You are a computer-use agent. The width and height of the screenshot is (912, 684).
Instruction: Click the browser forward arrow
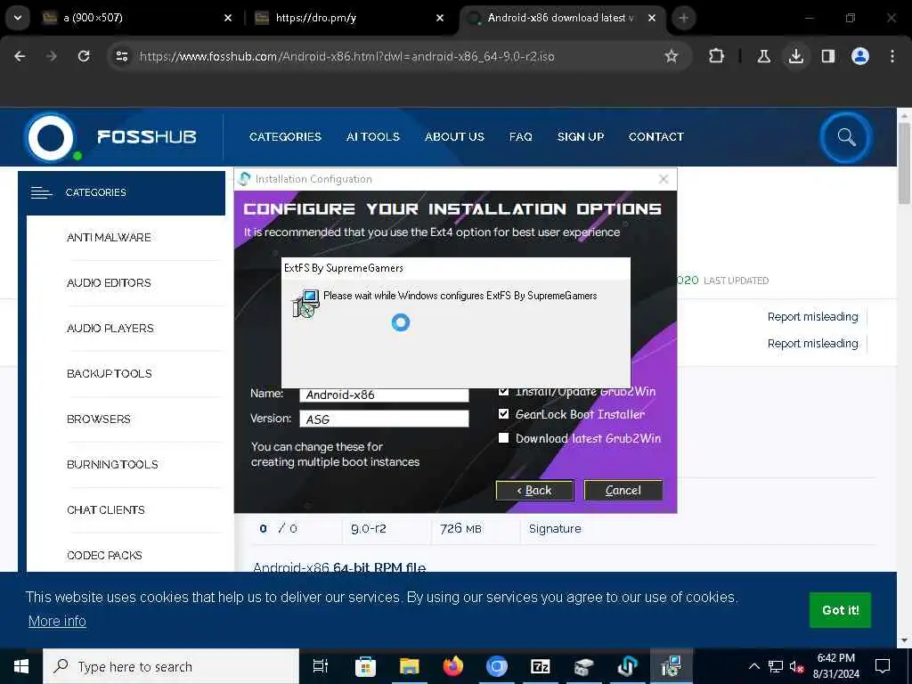pyautogui.click(x=52, y=56)
